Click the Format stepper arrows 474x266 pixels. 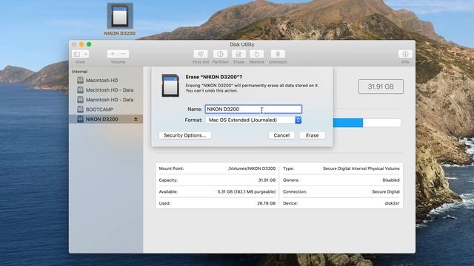298,120
